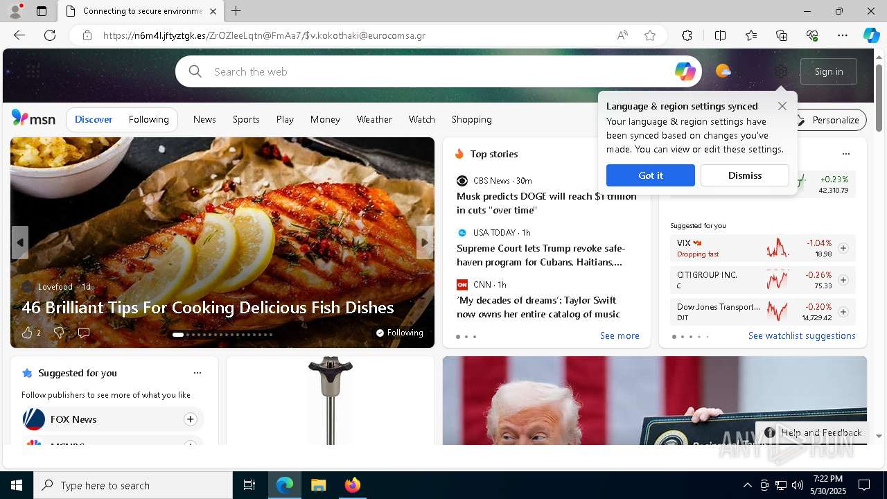Switch to the Following tab
887x499 pixels.
pyautogui.click(x=148, y=119)
